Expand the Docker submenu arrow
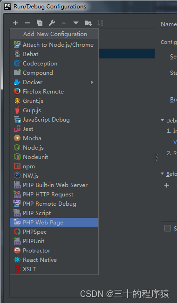This screenshot has height=303, width=177. [92, 82]
